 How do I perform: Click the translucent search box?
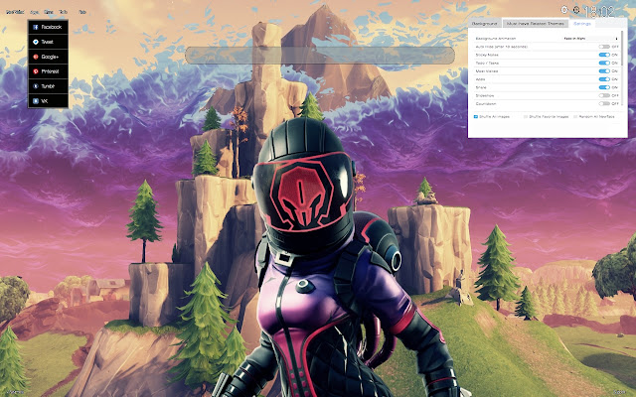pyautogui.click(x=320, y=56)
